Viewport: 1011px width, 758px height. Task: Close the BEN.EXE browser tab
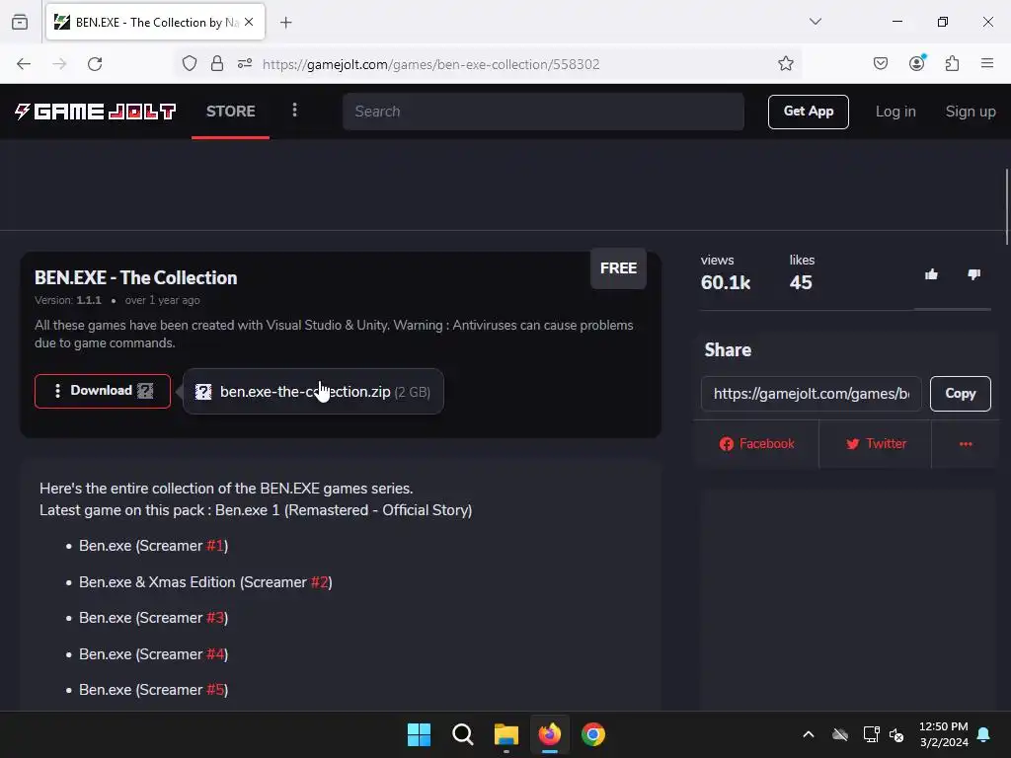coord(249,22)
